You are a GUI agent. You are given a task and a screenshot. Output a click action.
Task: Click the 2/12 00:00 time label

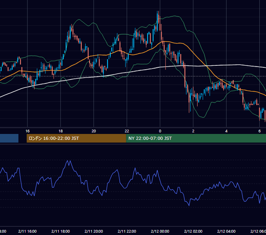[160, 231]
